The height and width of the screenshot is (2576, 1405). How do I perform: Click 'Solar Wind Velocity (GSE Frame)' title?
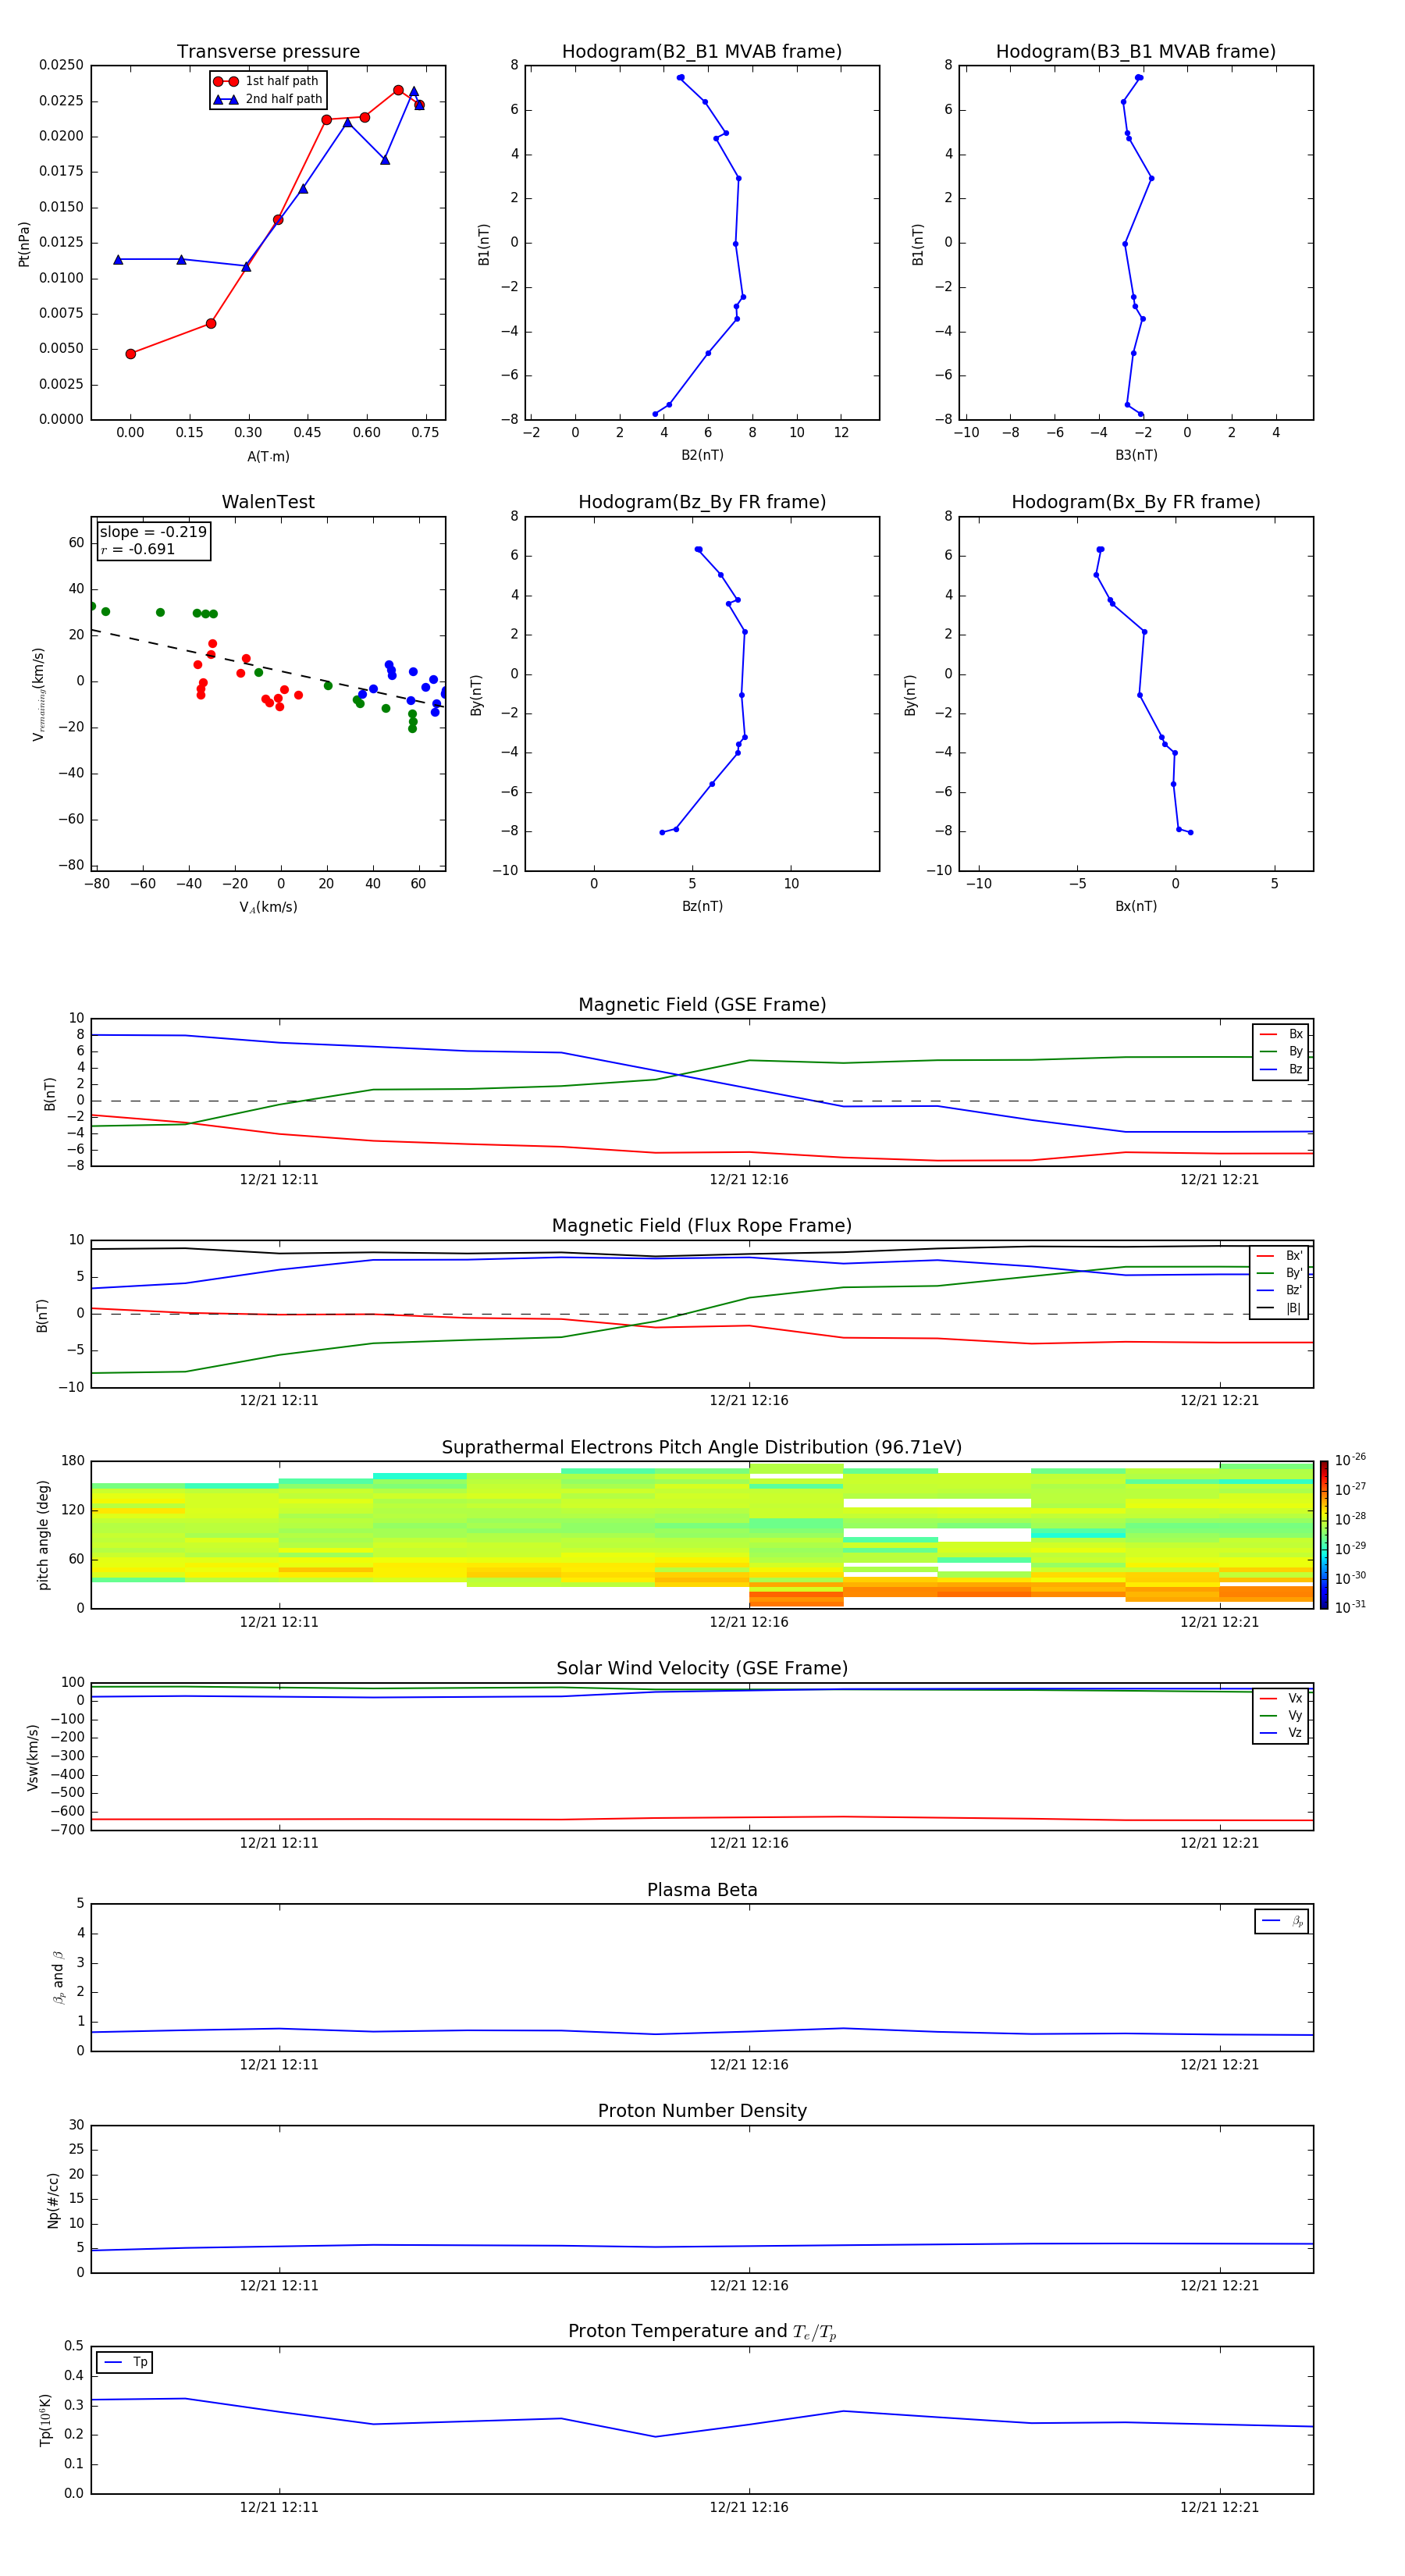pyautogui.click(x=702, y=1668)
